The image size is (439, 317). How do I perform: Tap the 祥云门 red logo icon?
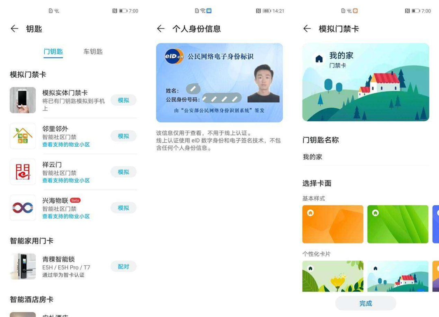(23, 172)
